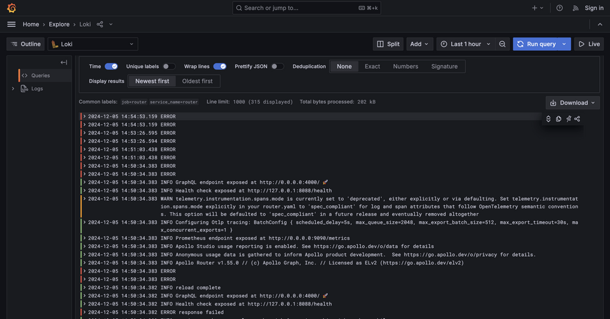Toggle the Time switch
Screen dimensions: 610x319
click(x=111, y=66)
